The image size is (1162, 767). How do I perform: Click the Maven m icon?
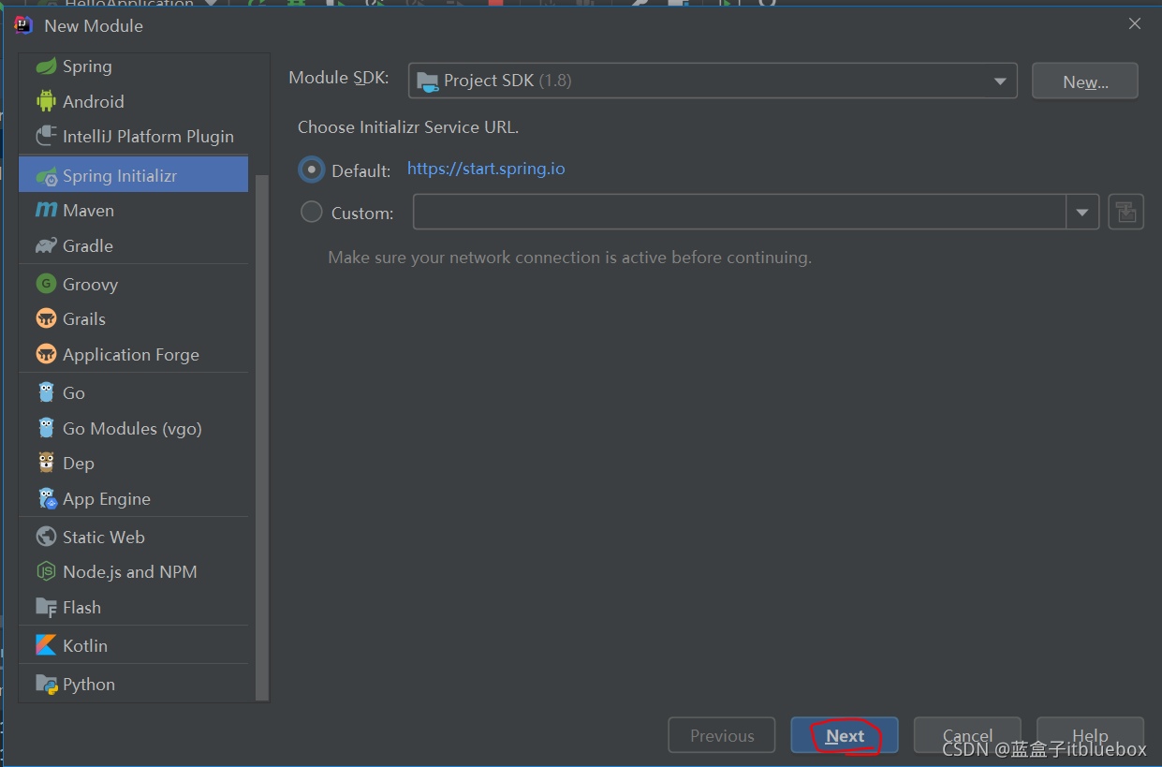click(x=46, y=211)
